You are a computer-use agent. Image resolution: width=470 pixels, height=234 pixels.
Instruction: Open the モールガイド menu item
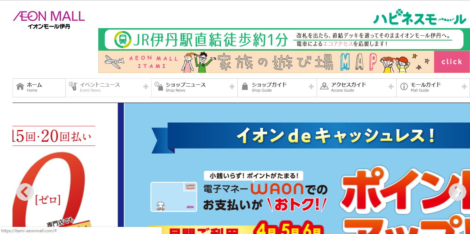[433, 88]
